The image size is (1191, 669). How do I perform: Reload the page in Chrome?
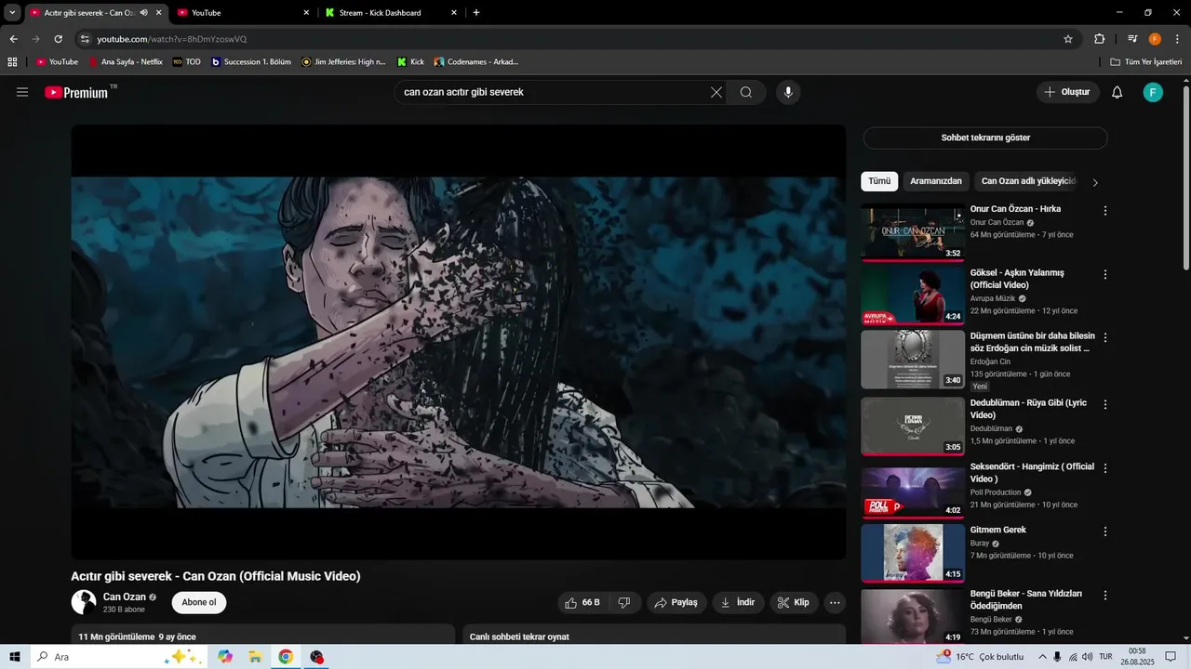pyautogui.click(x=58, y=39)
